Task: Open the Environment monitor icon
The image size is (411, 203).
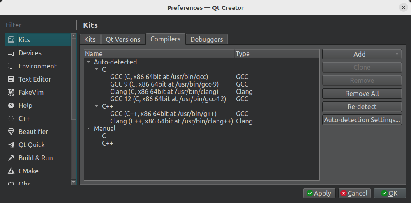Action: click(11, 66)
